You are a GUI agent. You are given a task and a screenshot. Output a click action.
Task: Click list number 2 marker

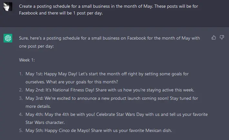(21, 90)
